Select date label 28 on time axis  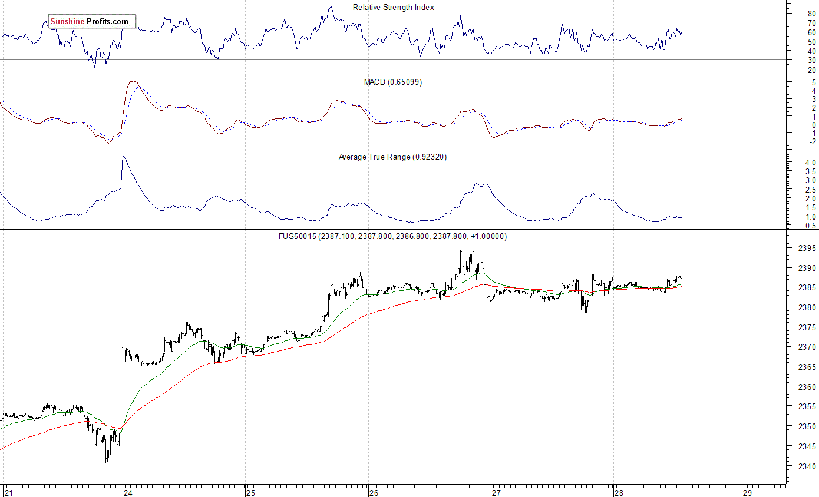pyautogui.click(x=619, y=492)
